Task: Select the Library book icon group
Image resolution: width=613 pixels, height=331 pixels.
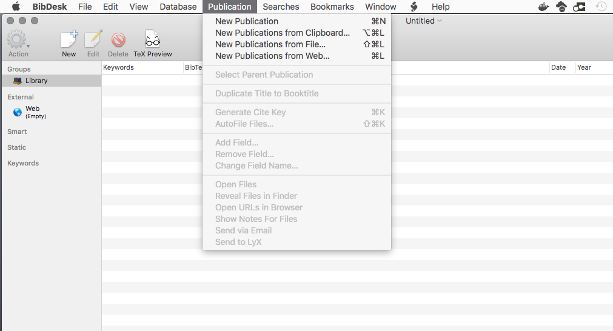Action: pos(18,81)
